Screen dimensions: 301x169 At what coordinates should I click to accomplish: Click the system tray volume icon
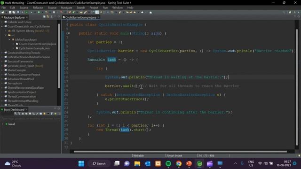(x=265, y=163)
